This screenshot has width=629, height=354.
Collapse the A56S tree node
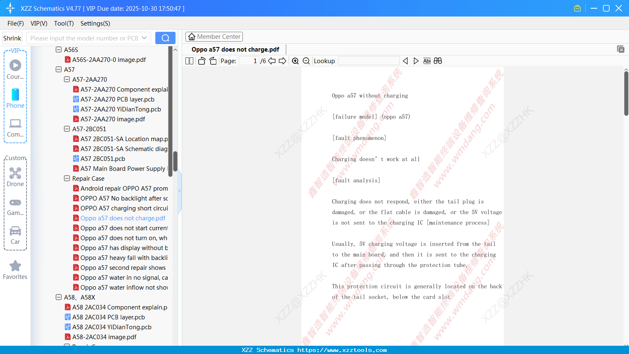[x=59, y=50]
